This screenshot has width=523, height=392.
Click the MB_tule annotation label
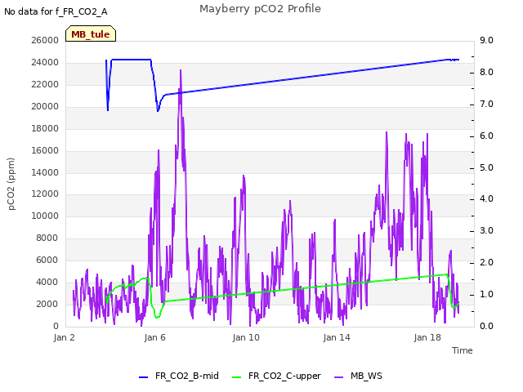coord(91,33)
